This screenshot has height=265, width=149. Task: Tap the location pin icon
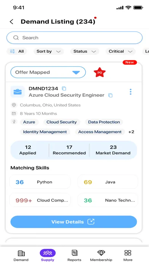tap(14, 105)
